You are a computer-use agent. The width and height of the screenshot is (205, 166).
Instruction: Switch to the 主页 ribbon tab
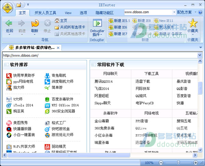(x=22, y=13)
